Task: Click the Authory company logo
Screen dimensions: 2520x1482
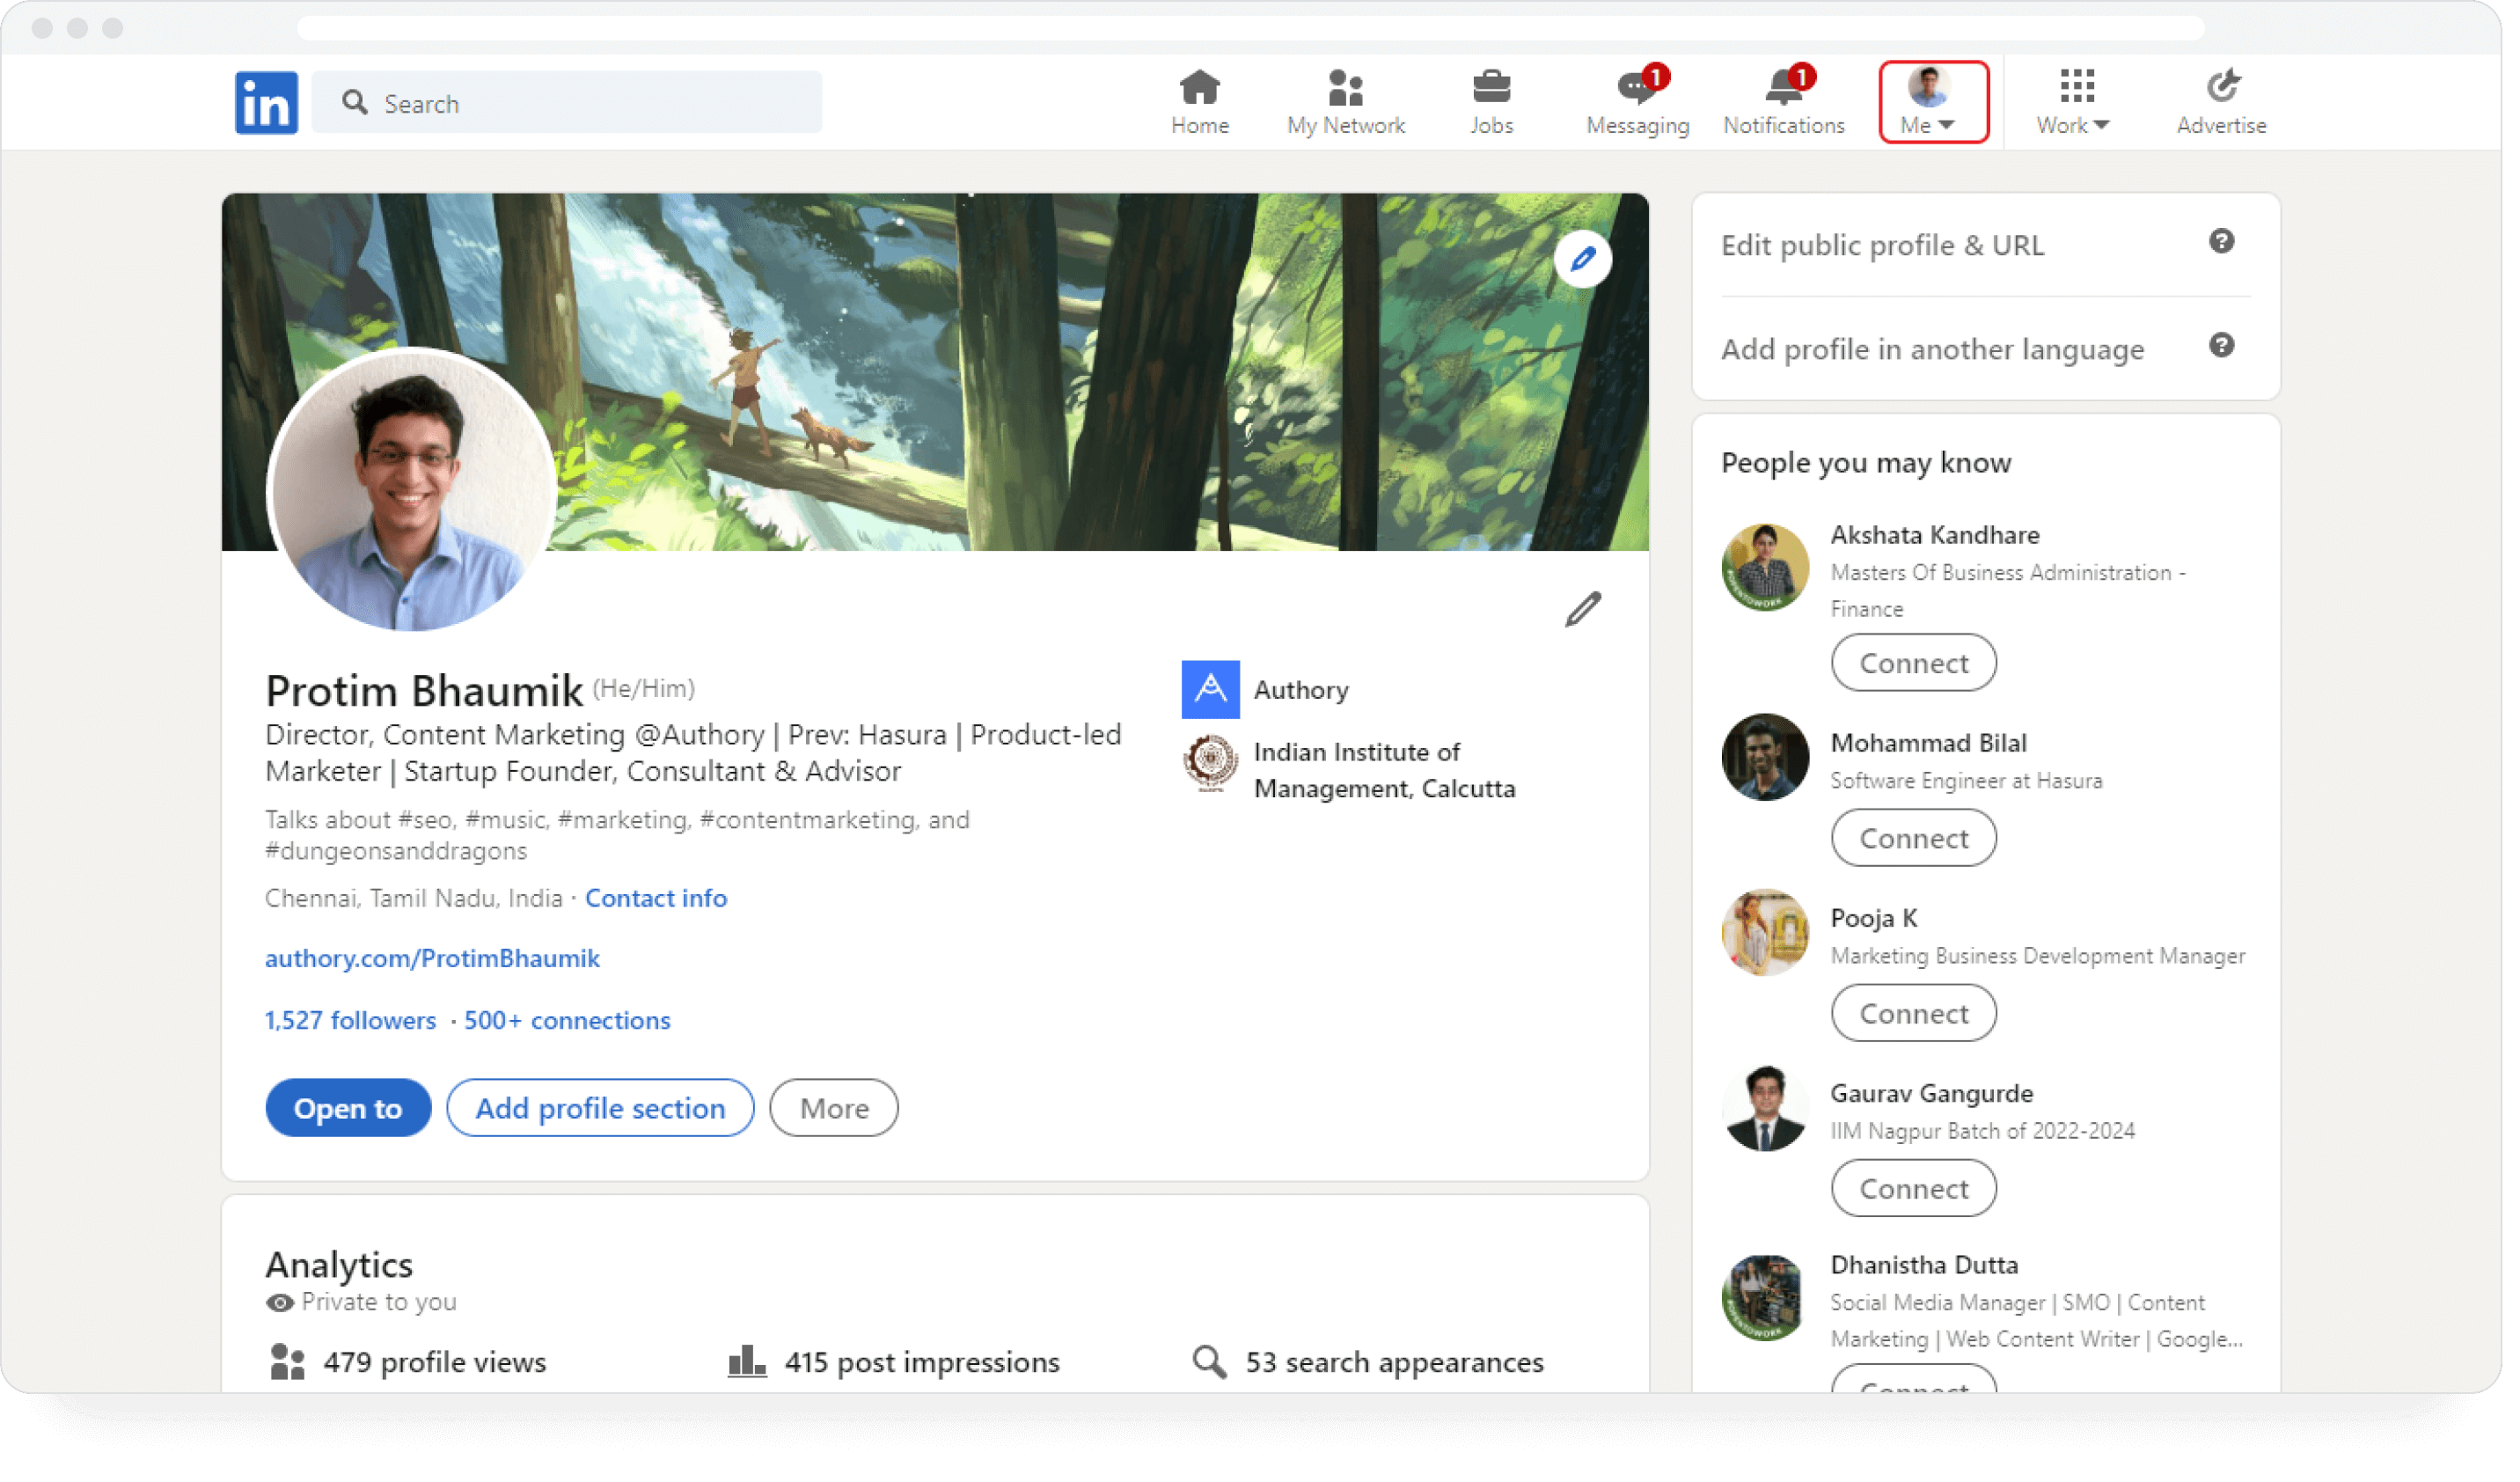Action: point(1210,689)
